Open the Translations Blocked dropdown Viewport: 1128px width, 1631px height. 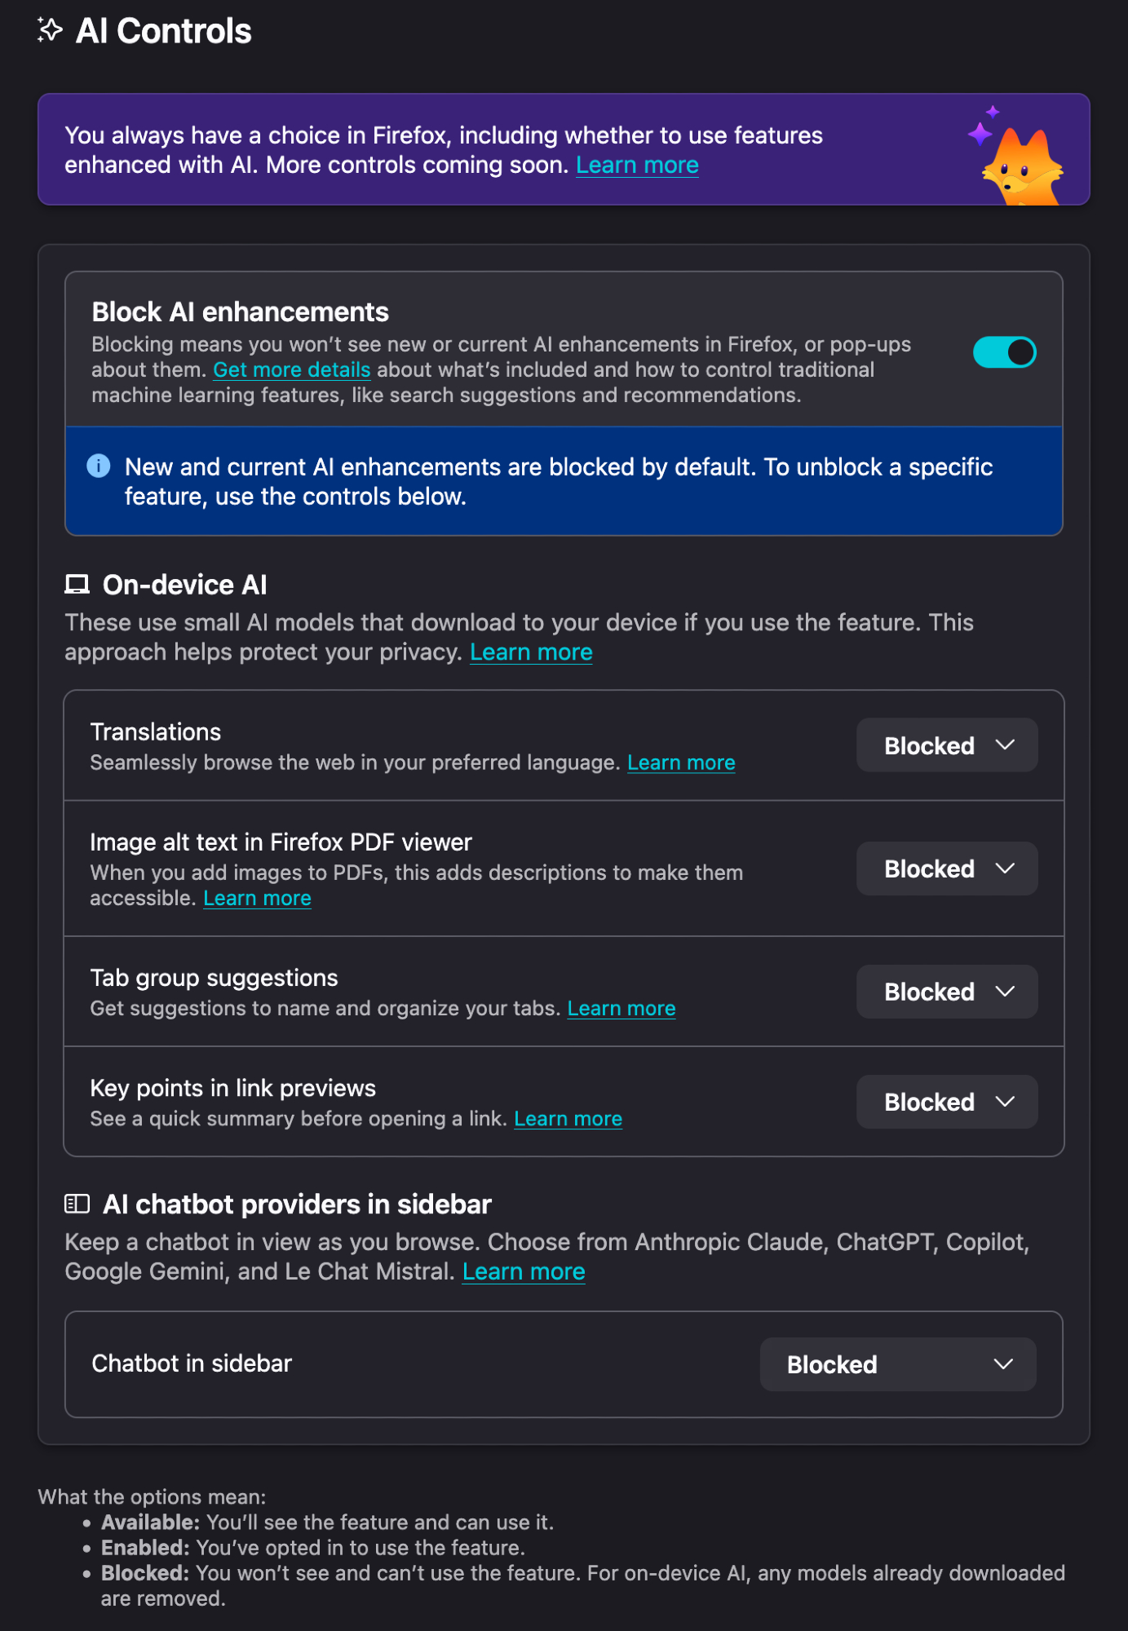pos(946,745)
